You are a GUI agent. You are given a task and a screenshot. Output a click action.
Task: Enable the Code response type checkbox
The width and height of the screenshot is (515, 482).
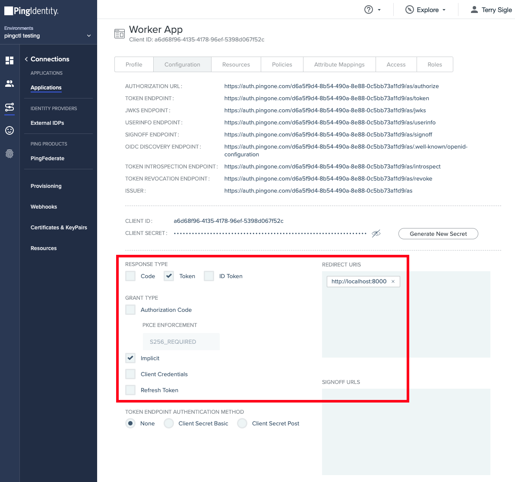[130, 276]
